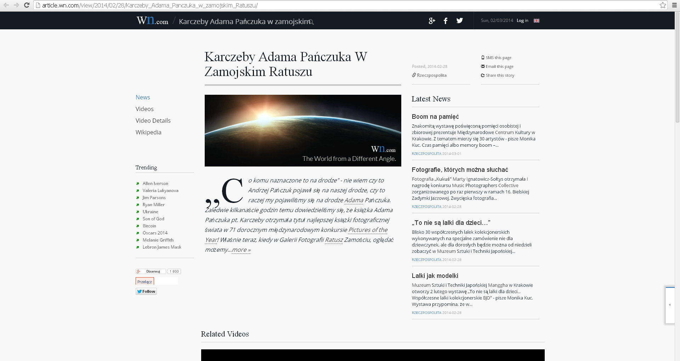Click the UK flag language icon

click(x=537, y=21)
